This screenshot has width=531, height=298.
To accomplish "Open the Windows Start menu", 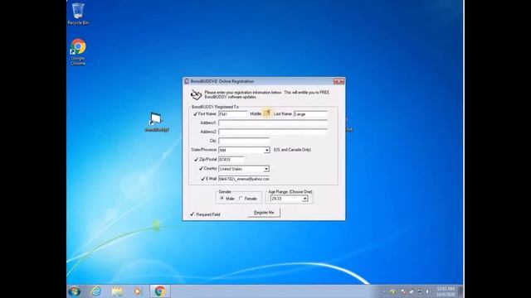I will point(74,291).
